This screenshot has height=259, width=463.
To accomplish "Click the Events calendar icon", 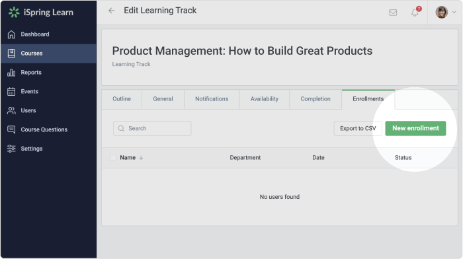I will pos(11,91).
